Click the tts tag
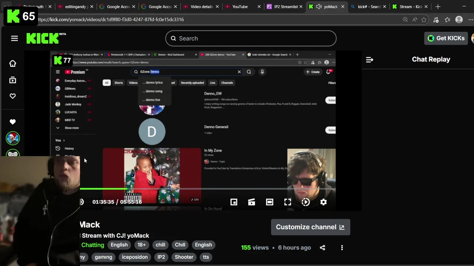Screen dimensions: 474x266 click(x=206, y=257)
